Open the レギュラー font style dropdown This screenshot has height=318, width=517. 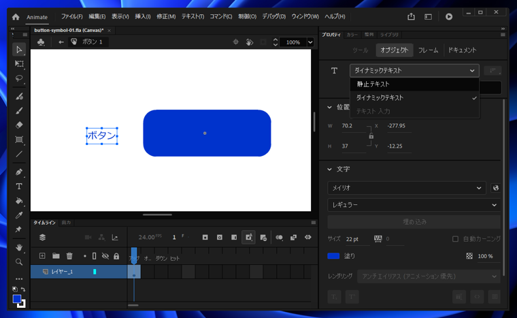[x=414, y=205]
